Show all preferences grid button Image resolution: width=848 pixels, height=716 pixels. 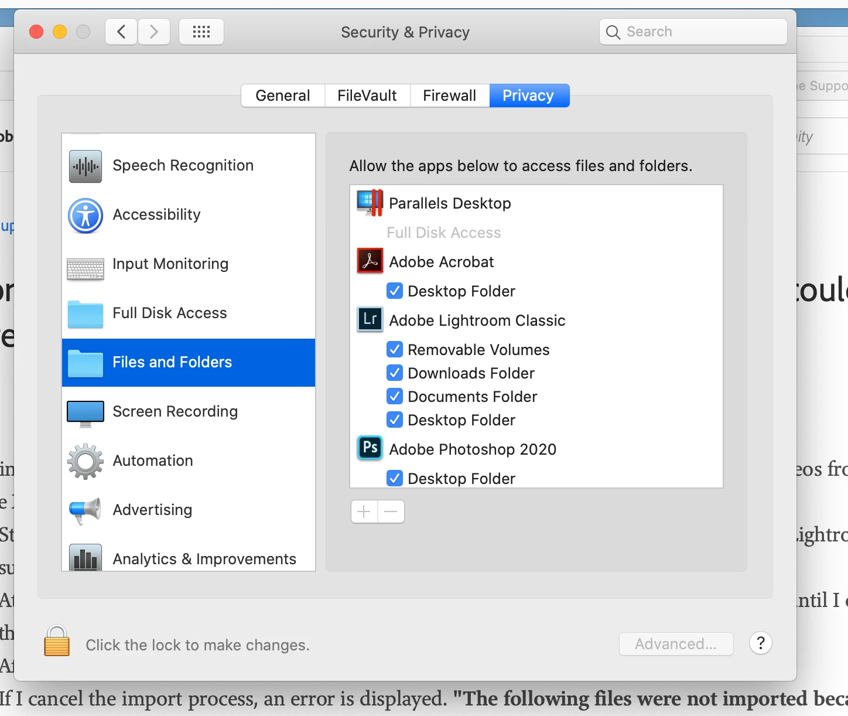click(x=201, y=32)
